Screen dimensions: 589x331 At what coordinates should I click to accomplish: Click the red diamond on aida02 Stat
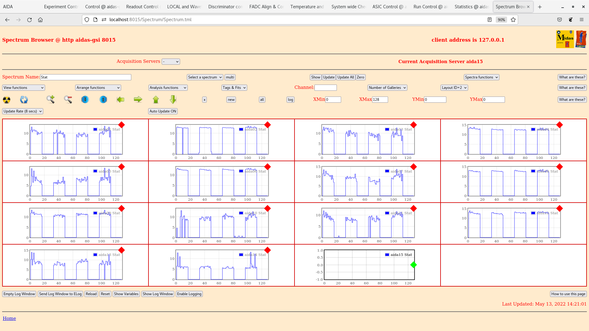pyautogui.click(x=268, y=125)
